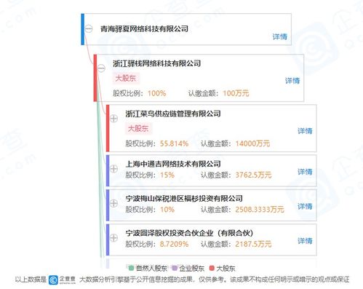This screenshot has width=363, height=289.
Task: Click the 3762.5万元 subscribed amount
Action: pyautogui.click(x=253, y=175)
